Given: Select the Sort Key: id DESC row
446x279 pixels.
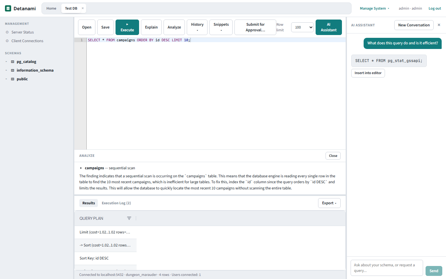Looking at the screenshot, I should (106, 258).
